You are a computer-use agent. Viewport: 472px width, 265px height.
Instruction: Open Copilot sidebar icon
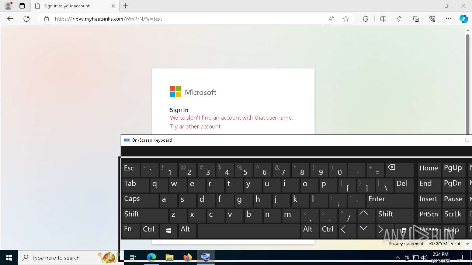[464, 19]
